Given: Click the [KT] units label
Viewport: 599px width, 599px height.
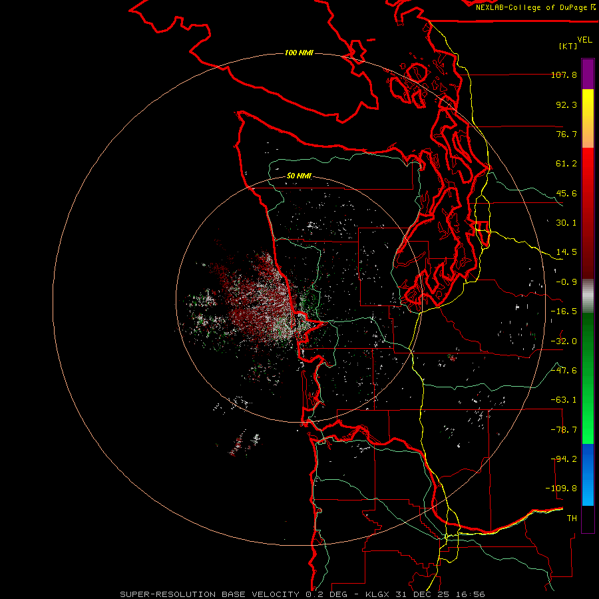Looking at the screenshot, I should tap(568, 46).
